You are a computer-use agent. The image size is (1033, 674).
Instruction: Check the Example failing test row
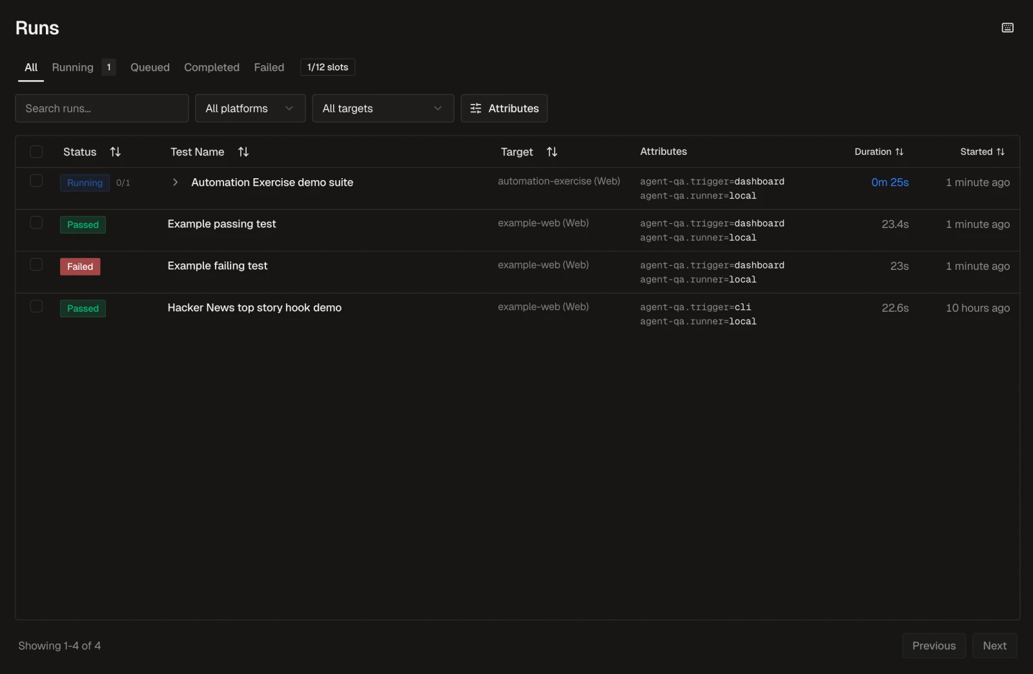(36, 265)
